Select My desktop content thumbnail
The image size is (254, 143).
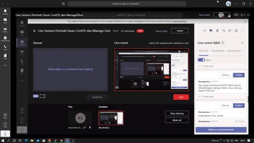pyautogui.click(x=111, y=118)
